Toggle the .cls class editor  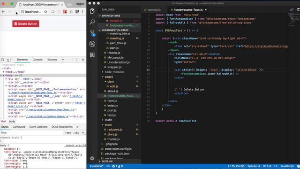[76, 132]
